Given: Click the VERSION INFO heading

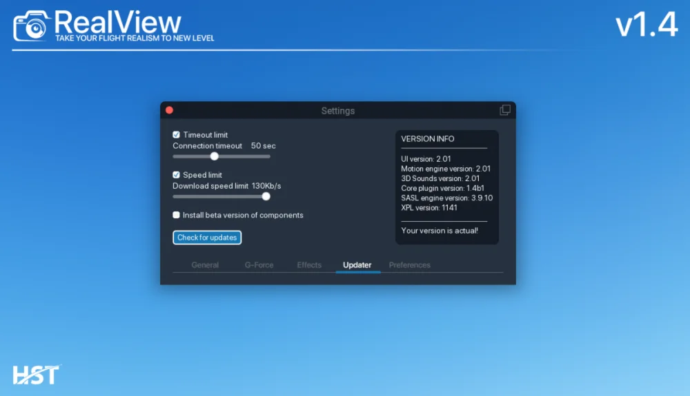Looking at the screenshot, I should point(428,138).
